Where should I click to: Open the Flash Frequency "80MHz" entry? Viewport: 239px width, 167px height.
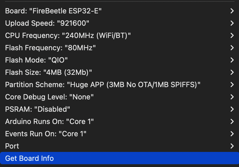coord(120,48)
